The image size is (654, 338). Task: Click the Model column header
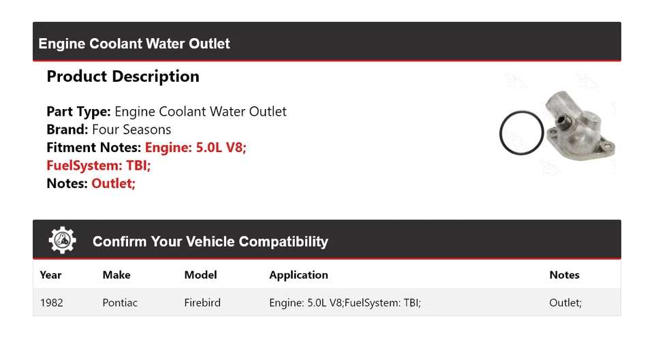200,275
